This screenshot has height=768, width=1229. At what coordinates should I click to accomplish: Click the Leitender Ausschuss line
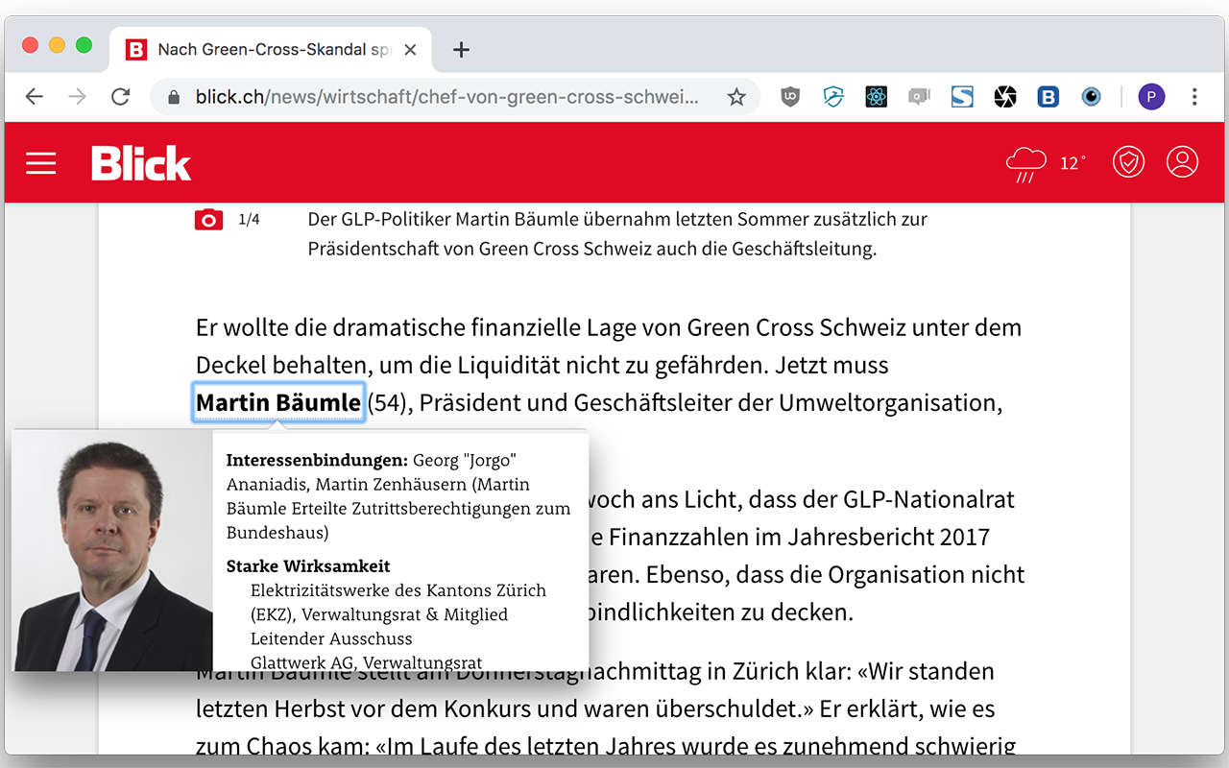pos(331,638)
